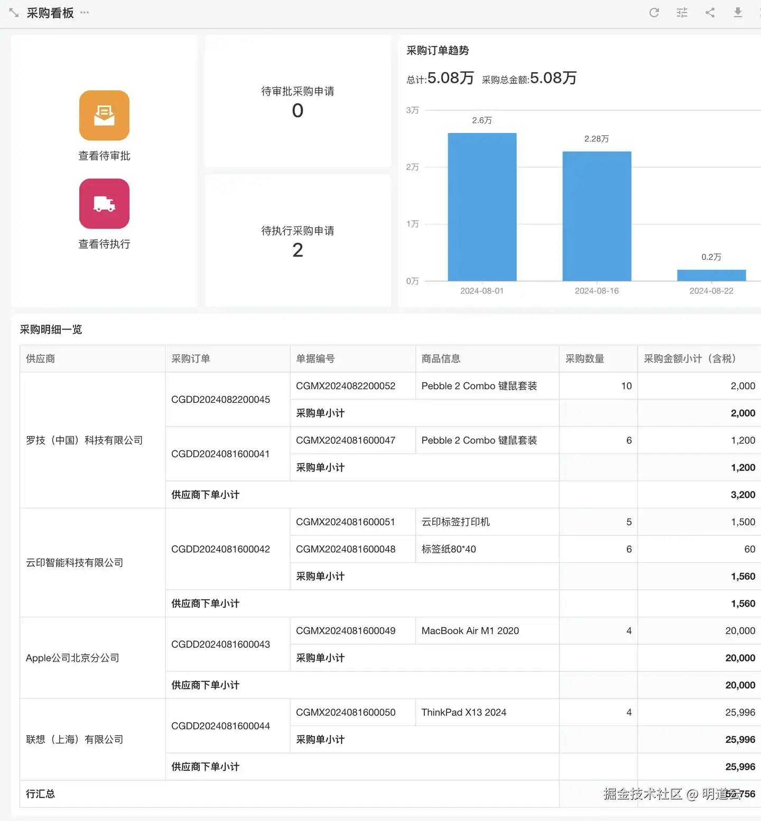
Task: Click the 查看待执行 label
Action: (104, 244)
